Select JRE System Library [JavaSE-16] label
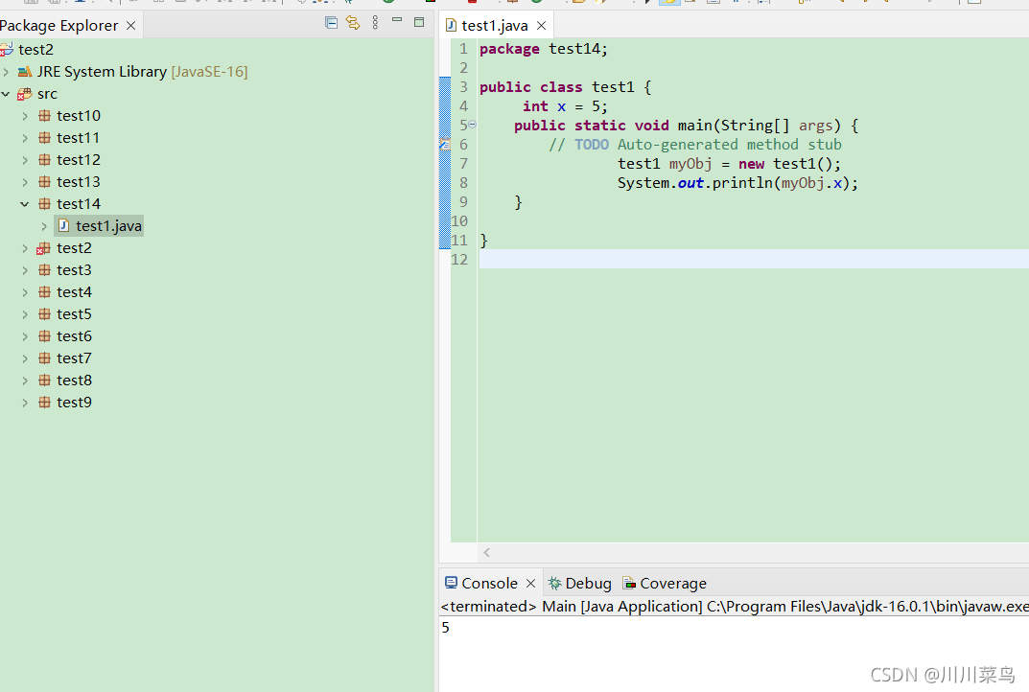 (142, 72)
